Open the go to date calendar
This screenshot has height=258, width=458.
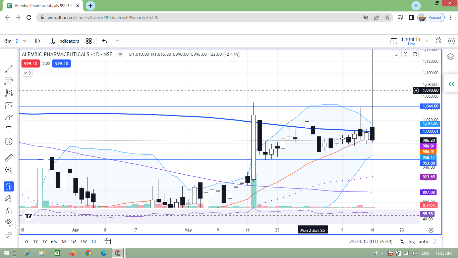click(x=107, y=241)
